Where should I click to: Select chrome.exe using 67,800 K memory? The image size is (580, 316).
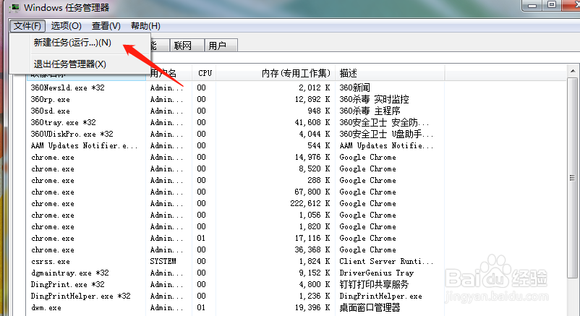(236, 192)
